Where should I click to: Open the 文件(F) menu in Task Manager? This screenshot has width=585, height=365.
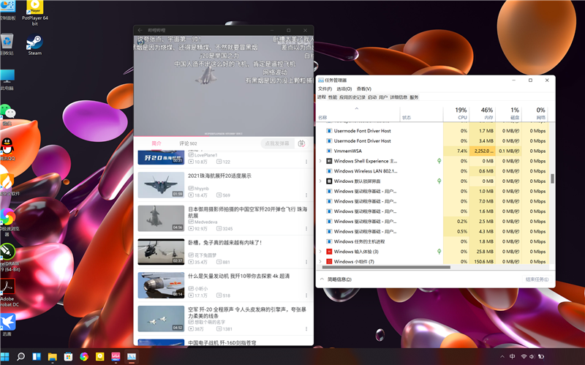click(325, 89)
